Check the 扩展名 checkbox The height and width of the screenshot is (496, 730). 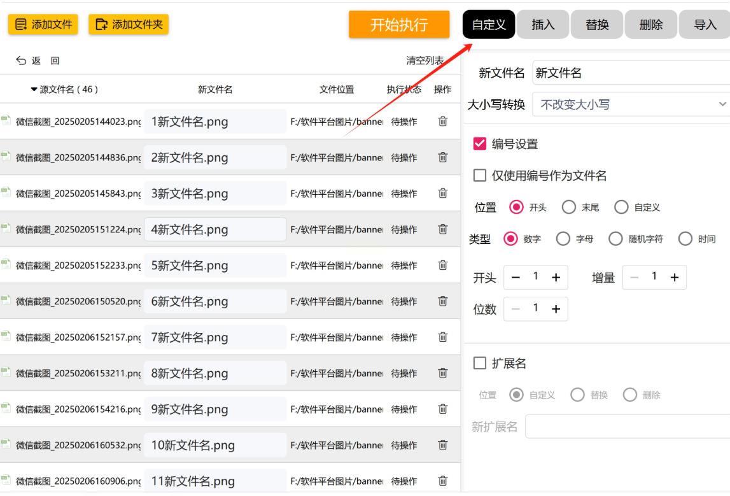pyautogui.click(x=479, y=363)
